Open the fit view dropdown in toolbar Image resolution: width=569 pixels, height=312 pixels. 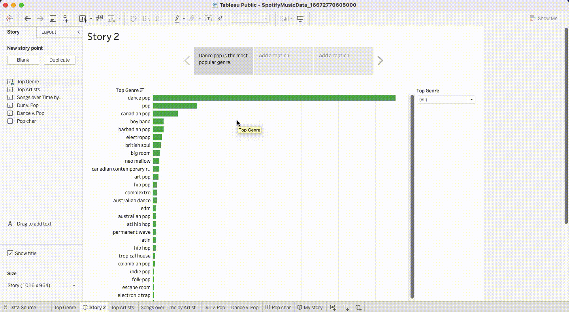250,19
